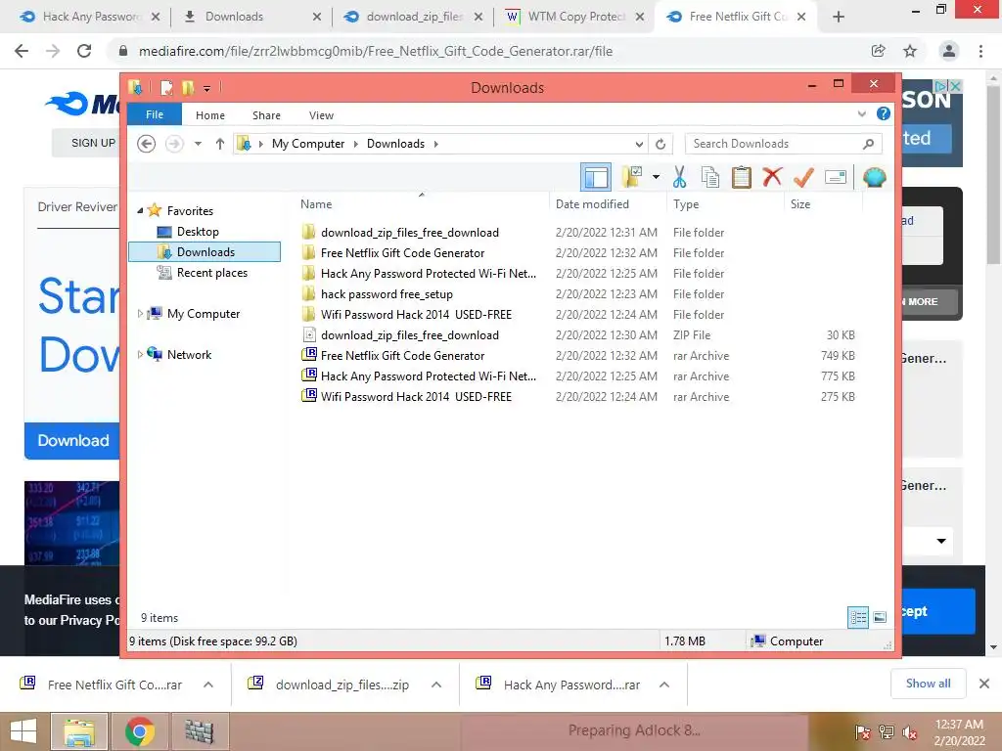Click the orange checkmark Properties icon
Image resolution: width=1002 pixels, height=751 pixels.
coord(803,177)
